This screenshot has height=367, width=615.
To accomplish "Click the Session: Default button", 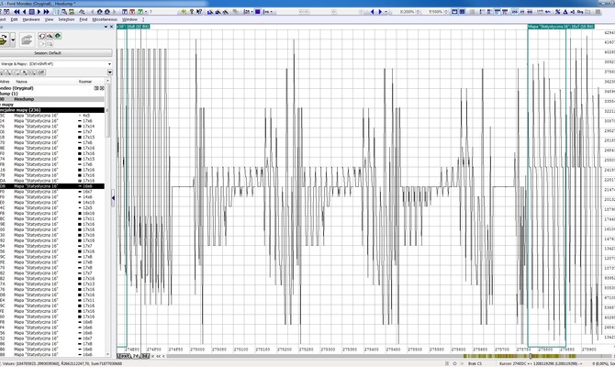I will click(x=53, y=53).
